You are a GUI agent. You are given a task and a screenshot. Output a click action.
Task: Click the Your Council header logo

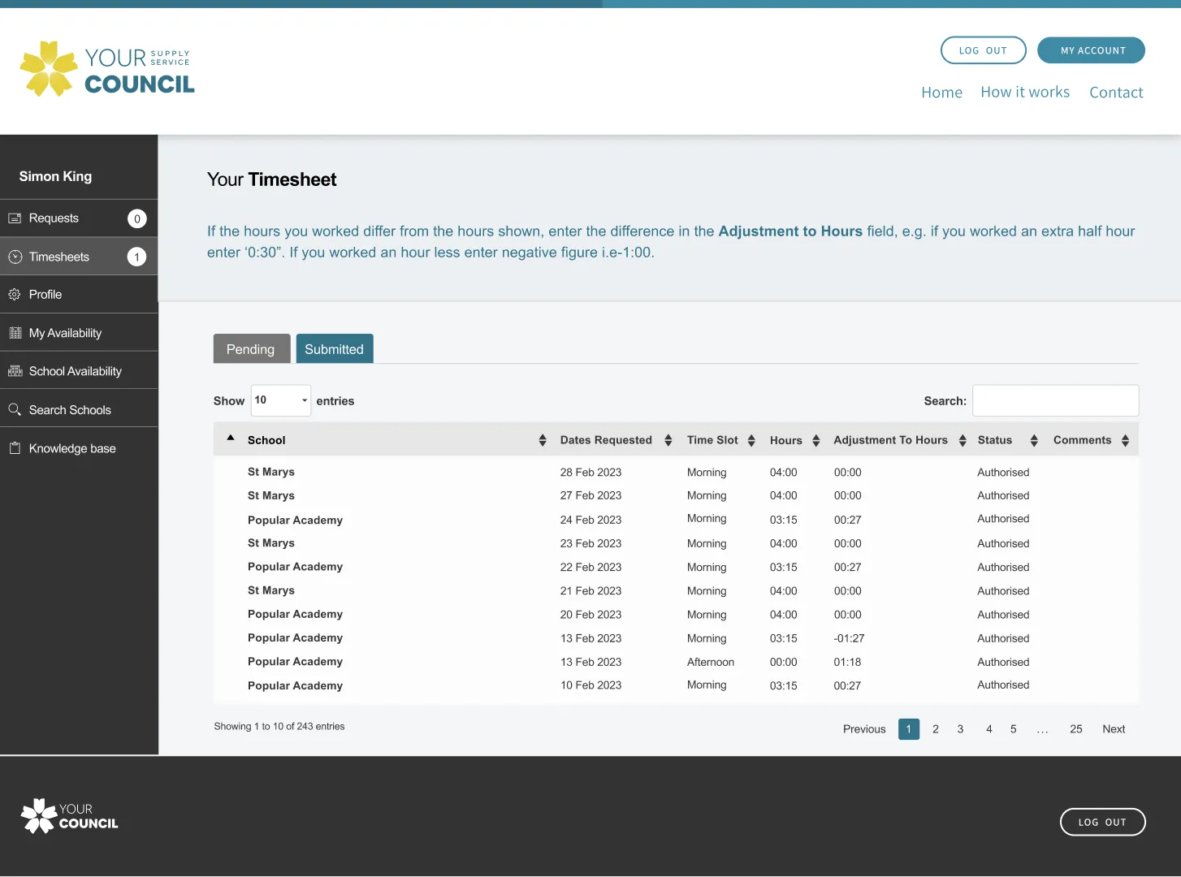point(107,70)
